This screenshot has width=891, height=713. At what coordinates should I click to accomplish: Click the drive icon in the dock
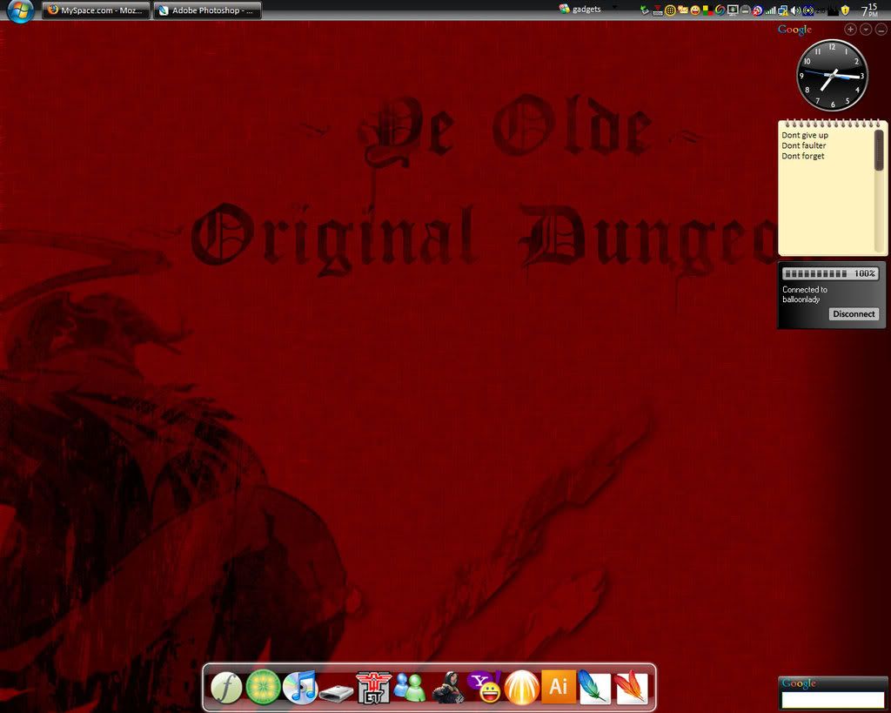(x=336, y=693)
